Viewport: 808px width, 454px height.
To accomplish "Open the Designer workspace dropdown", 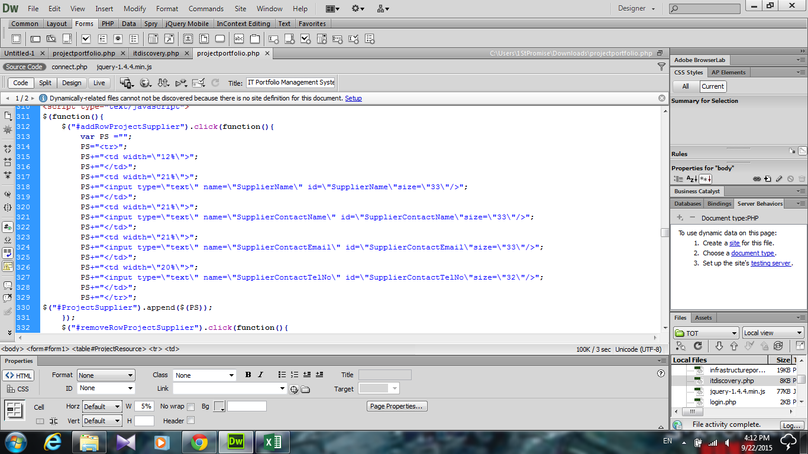I will [636, 8].
